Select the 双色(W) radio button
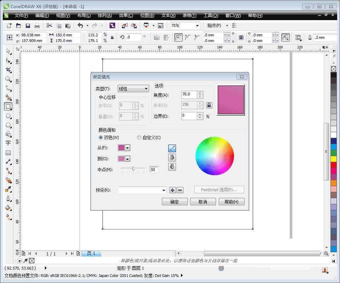340x283 pixels. (100, 137)
